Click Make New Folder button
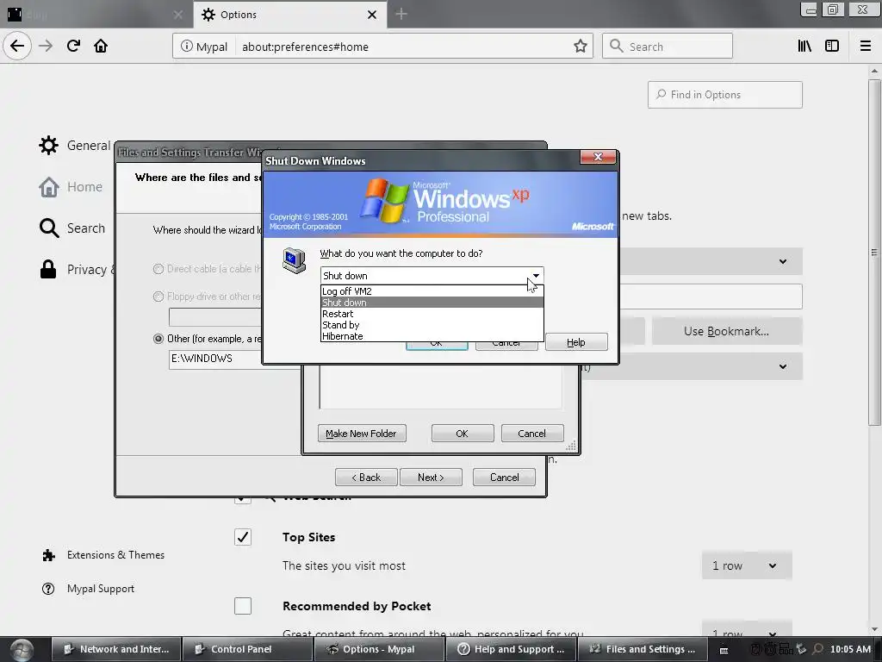The width and height of the screenshot is (882, 662). point(362,434)
